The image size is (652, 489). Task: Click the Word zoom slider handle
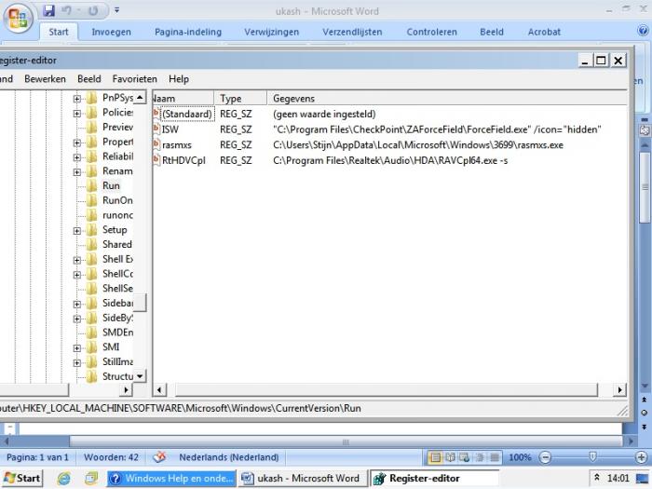pos(593,457)
